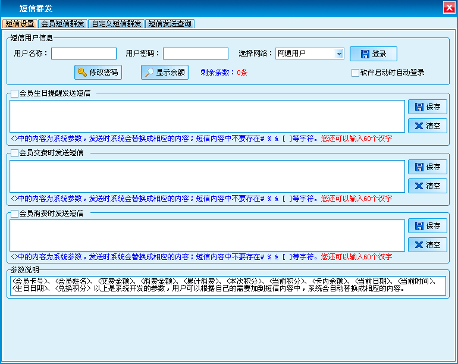Click the 修改密码 key icon button
This screenshot has width=458, height=364.
tap(98, 73)
